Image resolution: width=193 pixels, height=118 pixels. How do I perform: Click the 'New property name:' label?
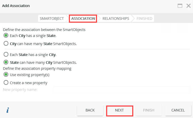pyautogui.click(x=20, y=90)
